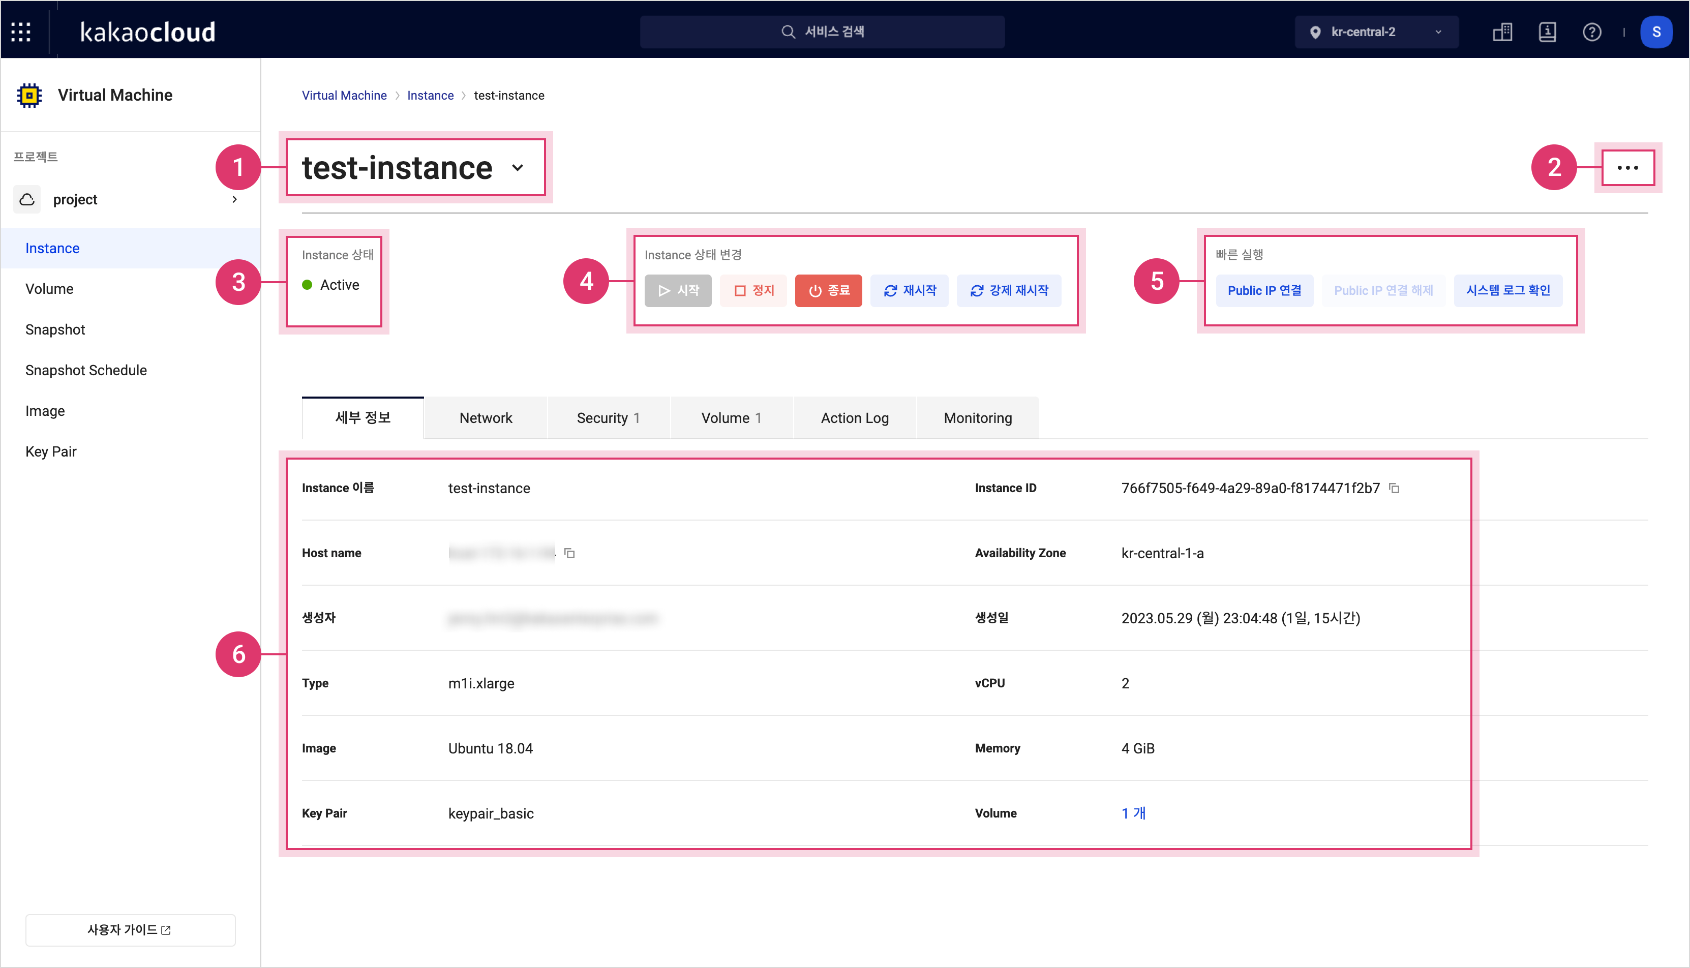Click Public IP 연결 button
Screen dimensions: 1690x968
1264,290
